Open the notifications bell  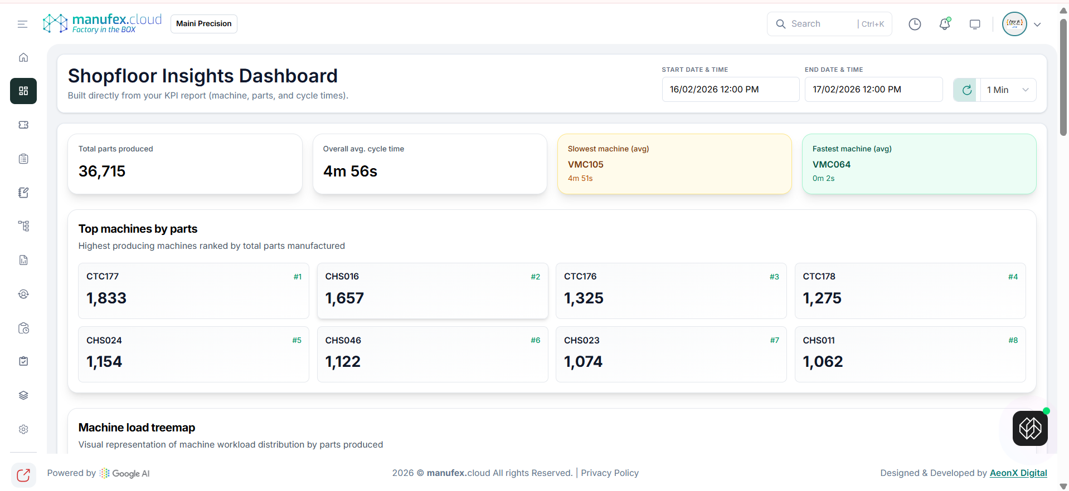(x=945, y=24)
